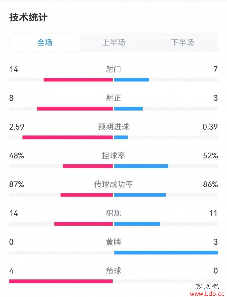This screenshot has height=297, width=227.
Task: Click the red 角球 bar
Action: [61, 281]
